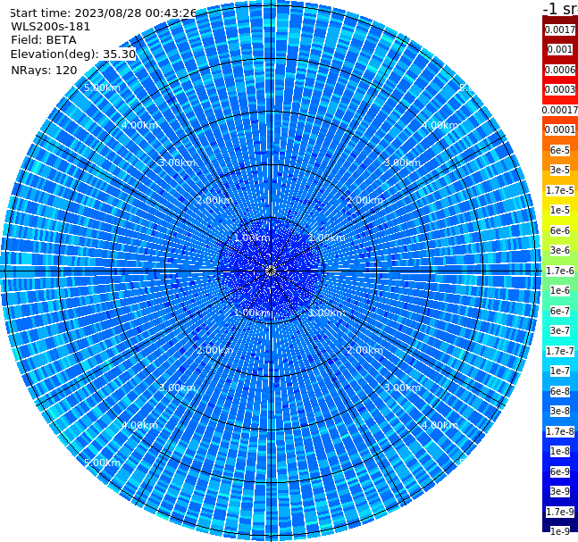Select the 0.0001 orange colorbar level

click(560, 129)
